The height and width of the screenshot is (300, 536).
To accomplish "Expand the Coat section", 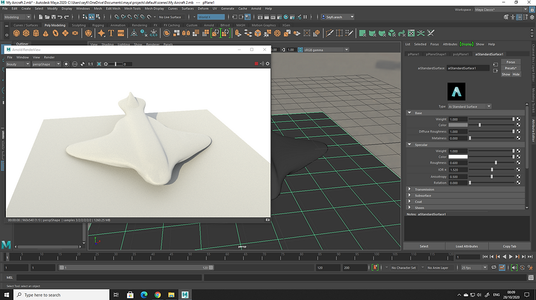I will tap(409, 201).
